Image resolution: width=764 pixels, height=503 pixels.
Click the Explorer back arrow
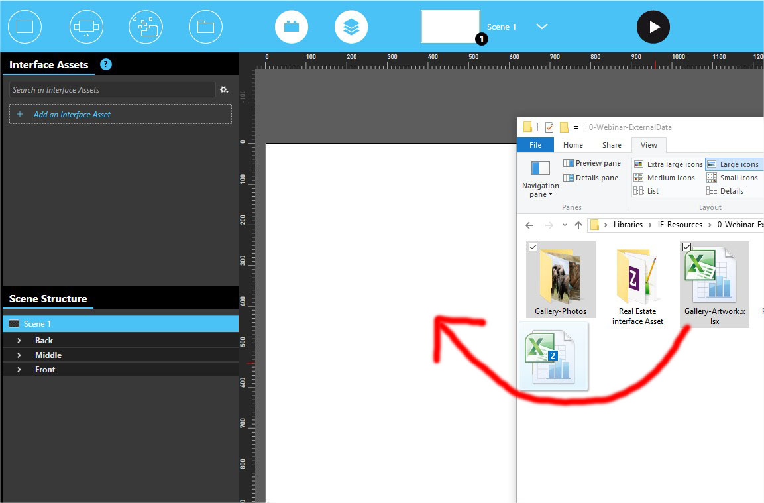click(529, 225)
